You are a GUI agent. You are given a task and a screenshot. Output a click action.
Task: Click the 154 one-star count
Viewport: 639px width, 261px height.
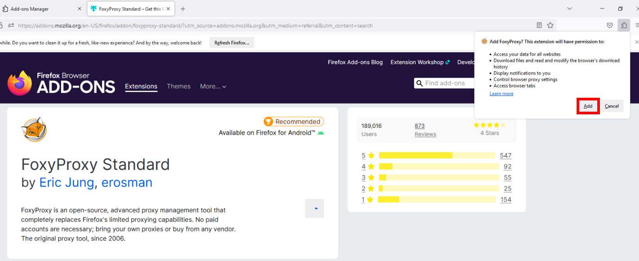click(x=506, y=200)
